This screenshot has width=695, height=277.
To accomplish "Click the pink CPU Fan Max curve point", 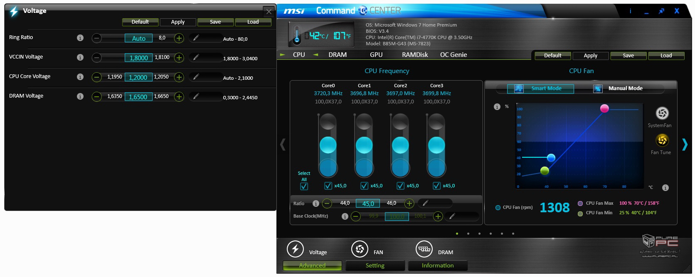I will [604, 108].
